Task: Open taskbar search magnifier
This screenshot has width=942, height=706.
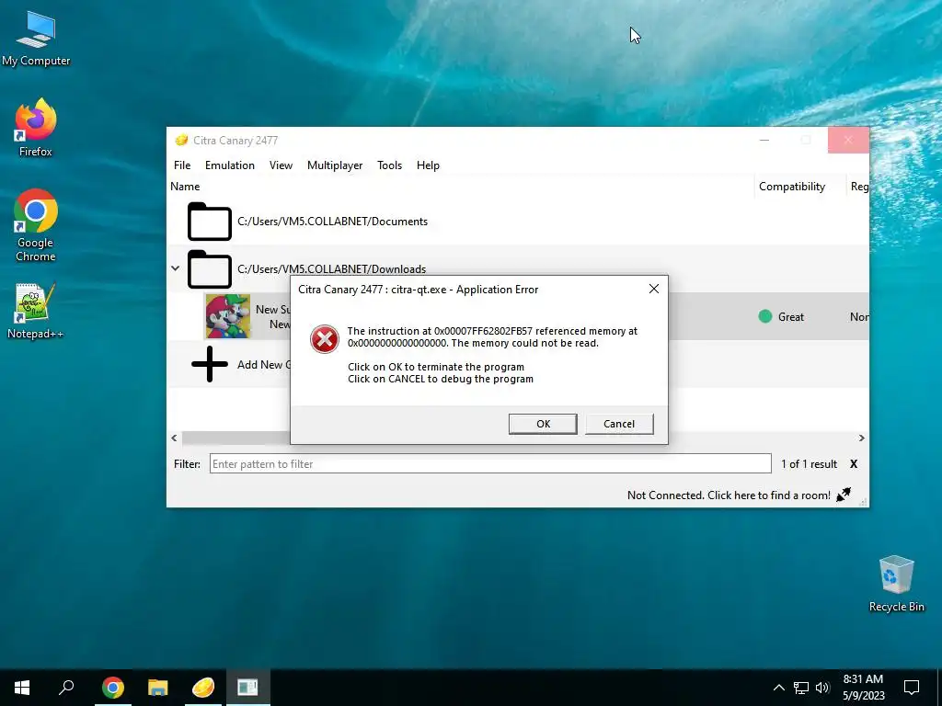Action: [x=66, y=688]
